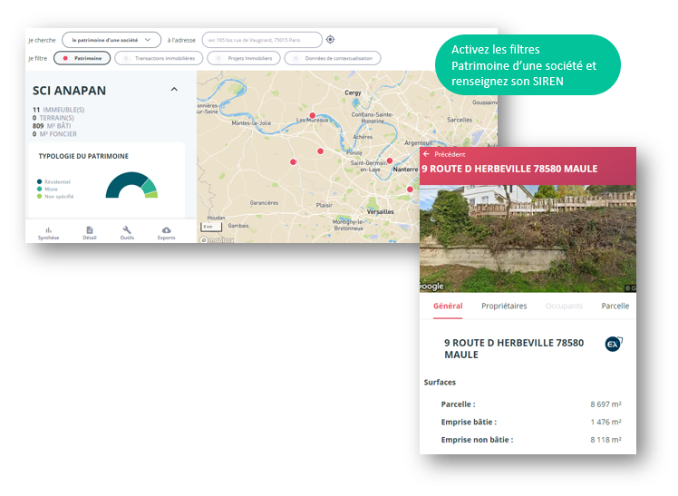This screenshot has width=678, height=496.
Task: Click the Non spécifié legend color dot
Action: pyautogui.click(x=39, y=197)
